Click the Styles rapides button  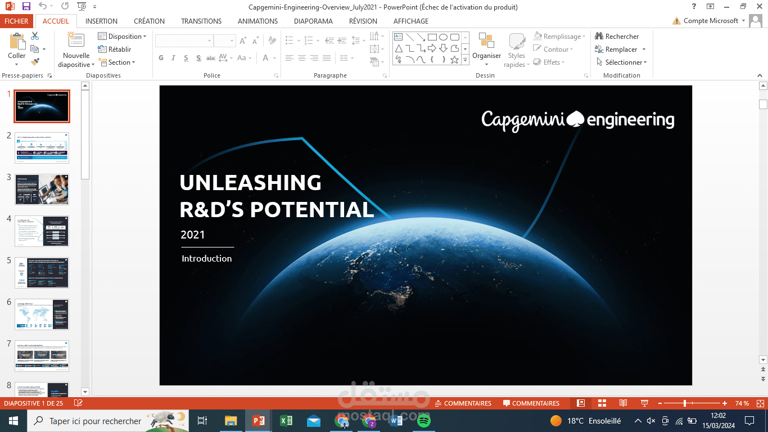(516, 49)
